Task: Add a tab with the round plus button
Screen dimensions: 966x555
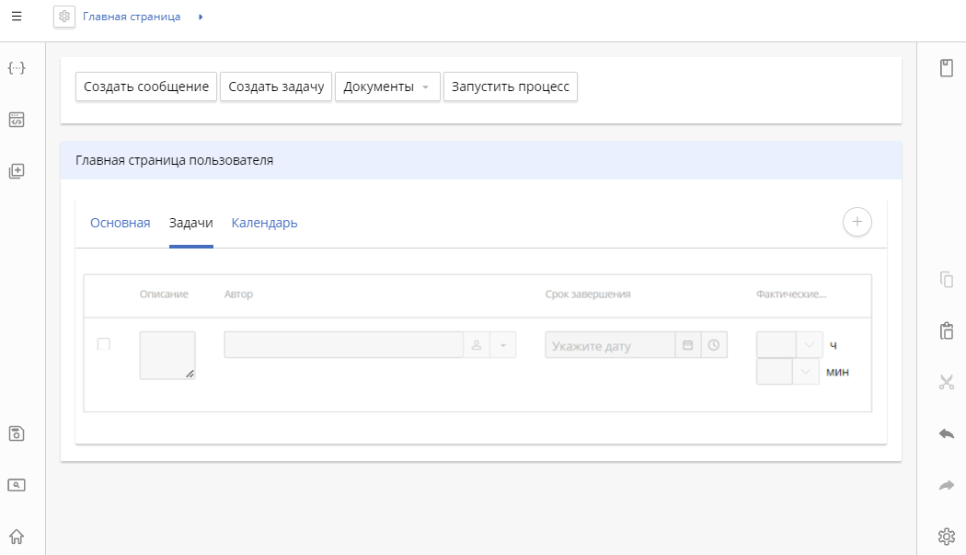Action: tap(857, 222)
